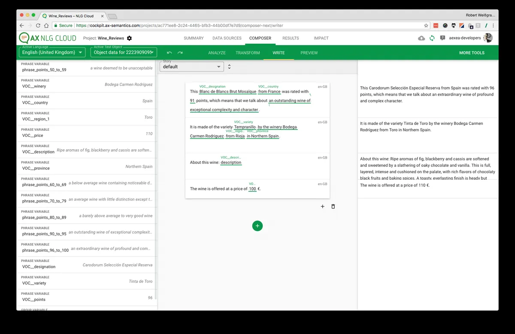Select phrase_points_80_to_89 variable

tap(87, 216)
